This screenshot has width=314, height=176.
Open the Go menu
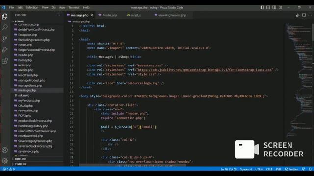[x=54, y=8]
